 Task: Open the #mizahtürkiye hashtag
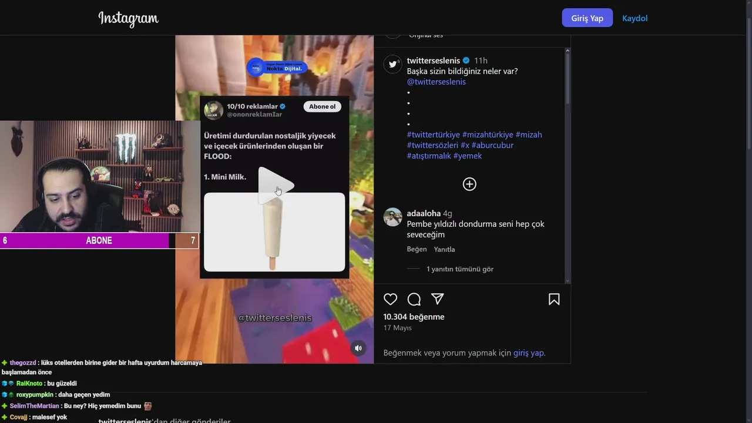click(x=488, y=135)
